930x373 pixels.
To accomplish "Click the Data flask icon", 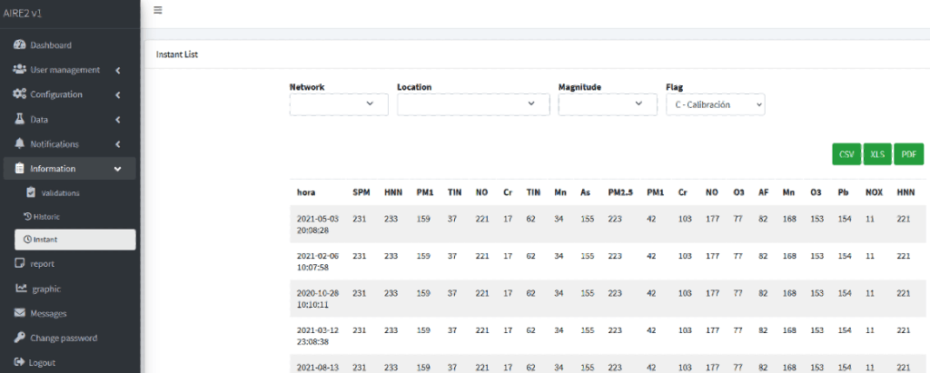I will pyautogui.click(x=20, y=119).
